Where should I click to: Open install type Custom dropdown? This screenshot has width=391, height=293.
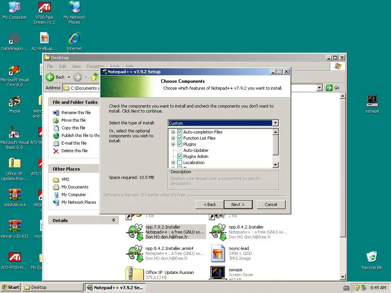coord(275,123)
